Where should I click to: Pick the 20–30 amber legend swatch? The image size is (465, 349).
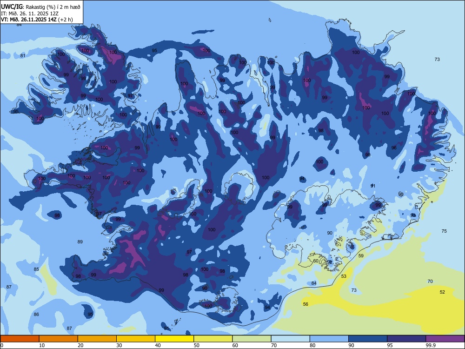click(x=97, y=339)
